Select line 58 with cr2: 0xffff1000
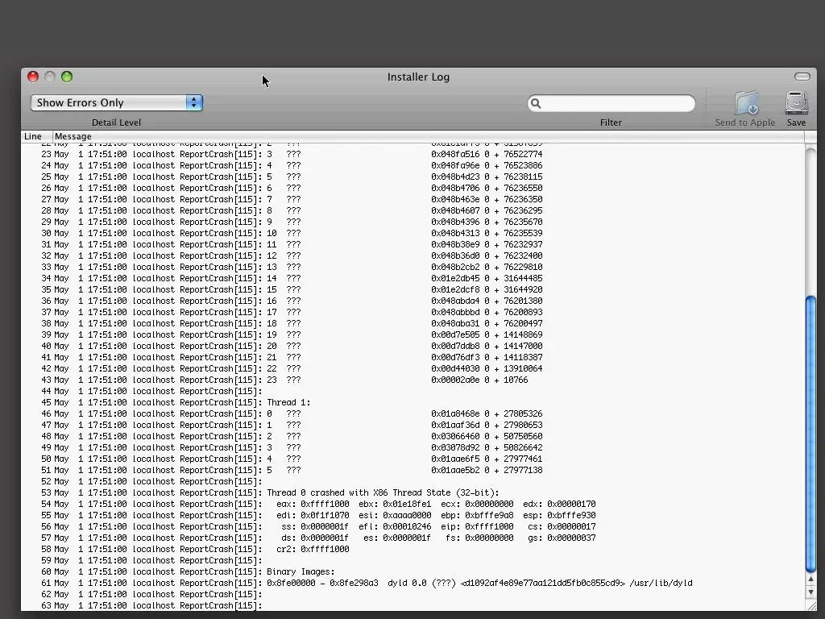This screenshot has width=825, height=619. pos(412,549)
